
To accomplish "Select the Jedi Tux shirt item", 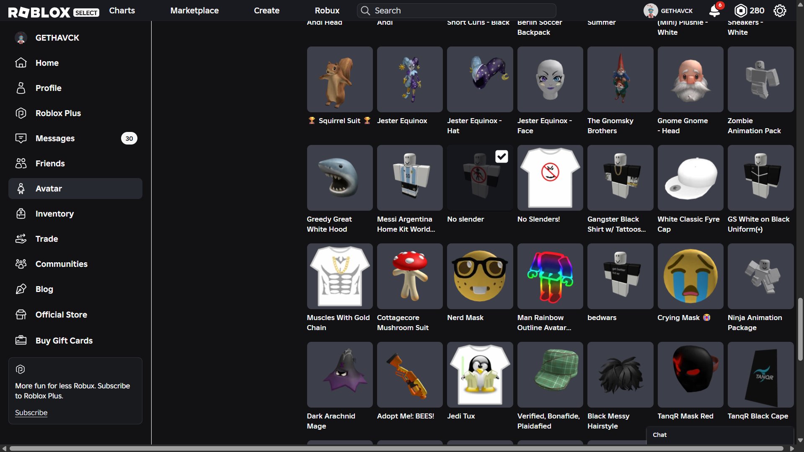I will (480, 375).
